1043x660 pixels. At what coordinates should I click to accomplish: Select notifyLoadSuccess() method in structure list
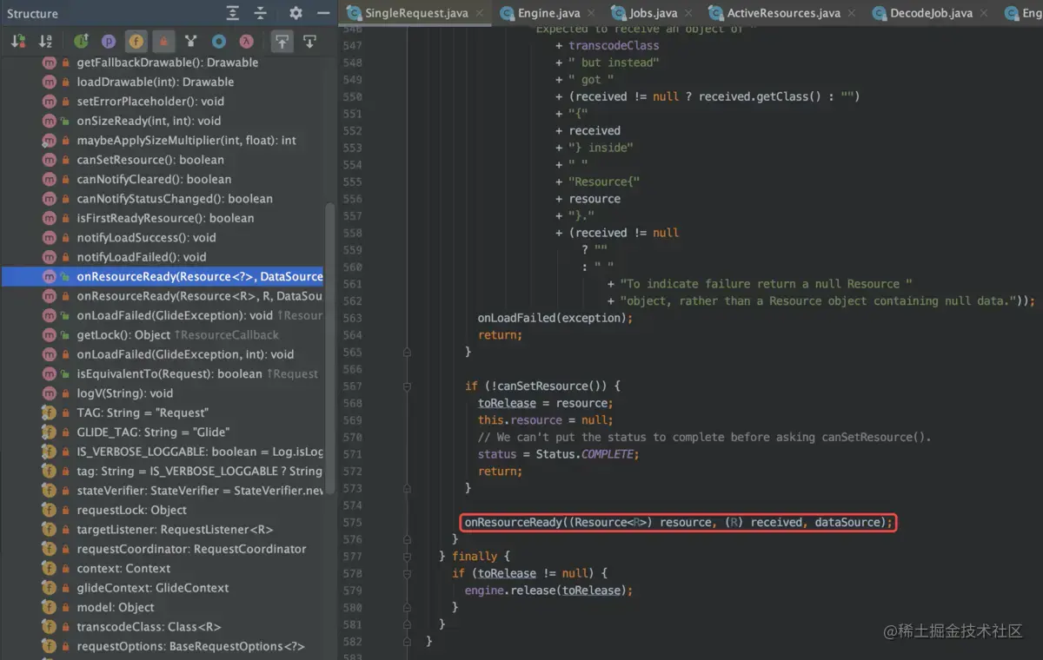coord(146,237)
